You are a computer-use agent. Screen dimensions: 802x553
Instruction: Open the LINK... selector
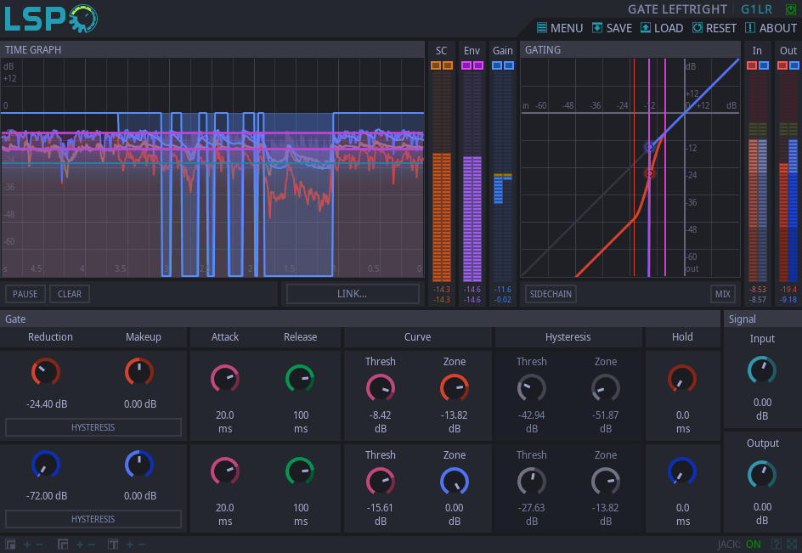coord(353,294)
